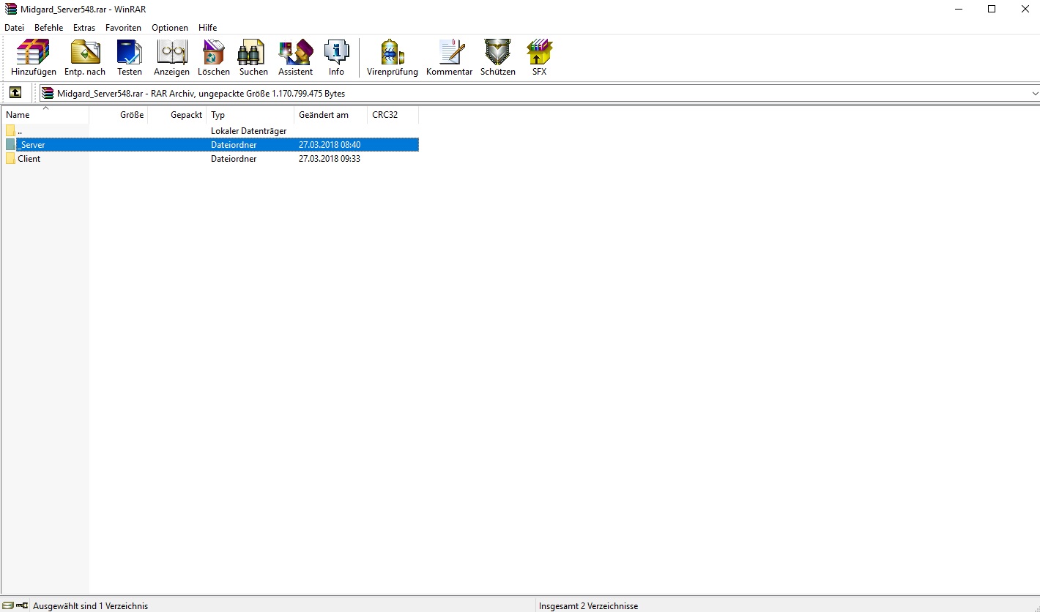The image size is (1040, 612).
Task: Go up one folder level arrow
Action: click(15, 93)
